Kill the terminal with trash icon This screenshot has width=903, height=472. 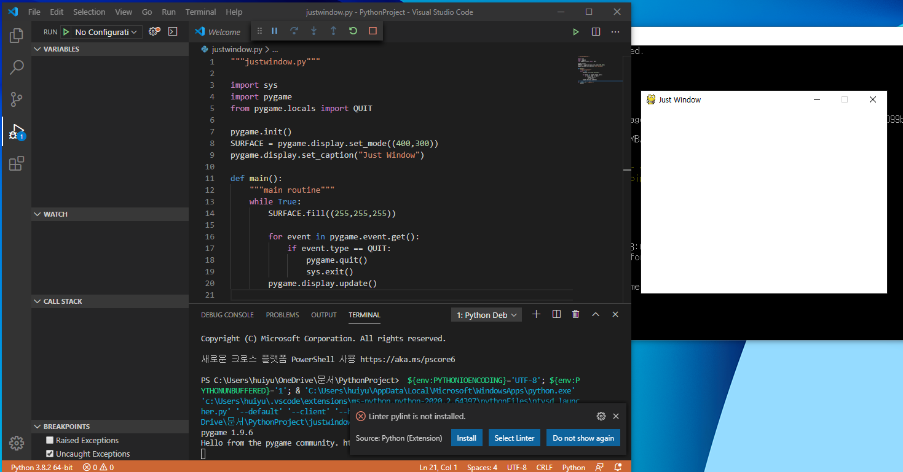[x=576, y=314]
